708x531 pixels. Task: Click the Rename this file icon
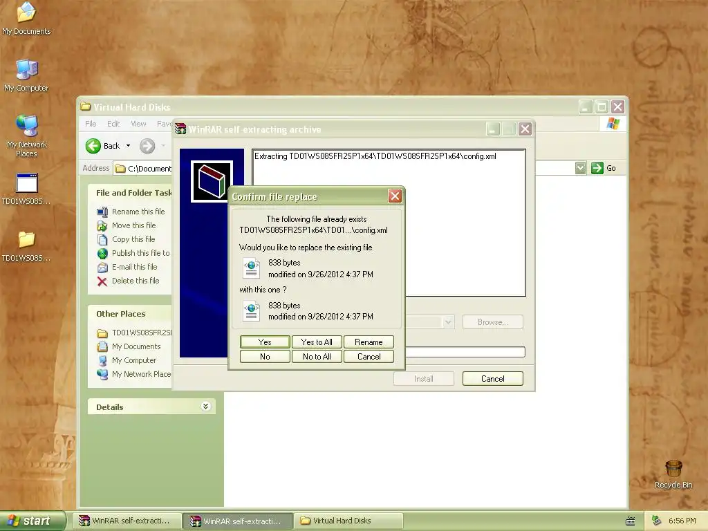(x=102, y=212)
